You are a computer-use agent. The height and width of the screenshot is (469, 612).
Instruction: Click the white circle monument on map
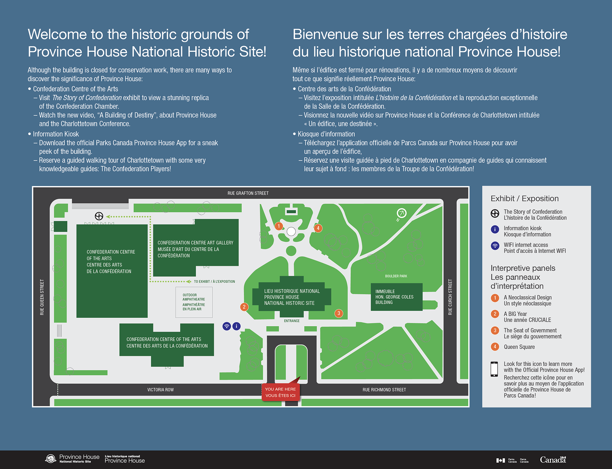[x=291, y=231]
